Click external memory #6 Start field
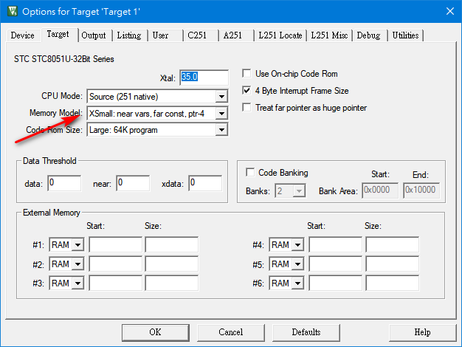 point(336,283)
